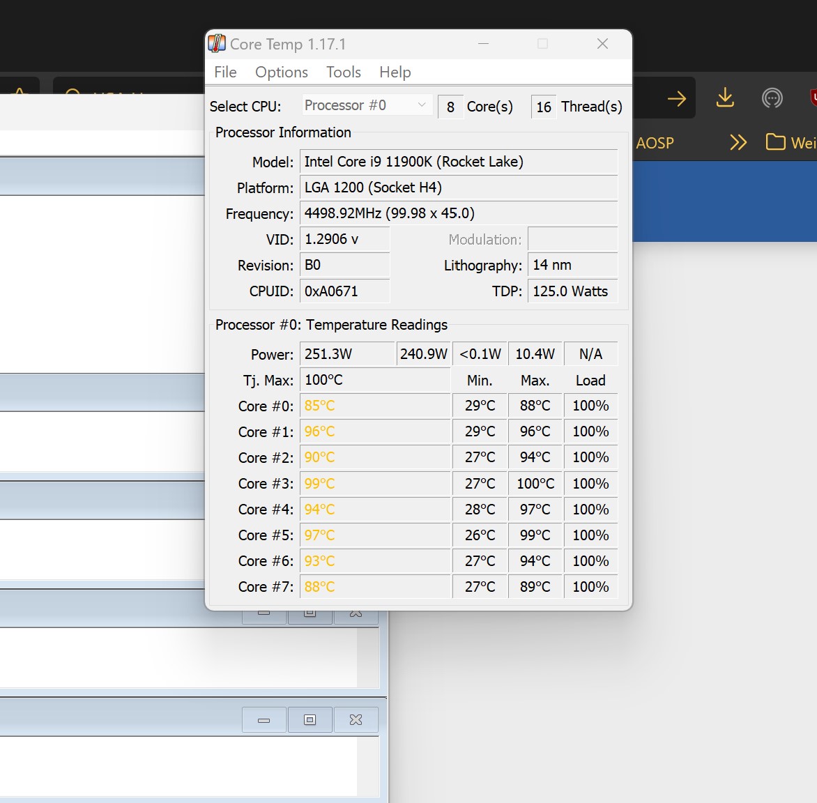Click maximize on the bottom background panel

point(310,720)
